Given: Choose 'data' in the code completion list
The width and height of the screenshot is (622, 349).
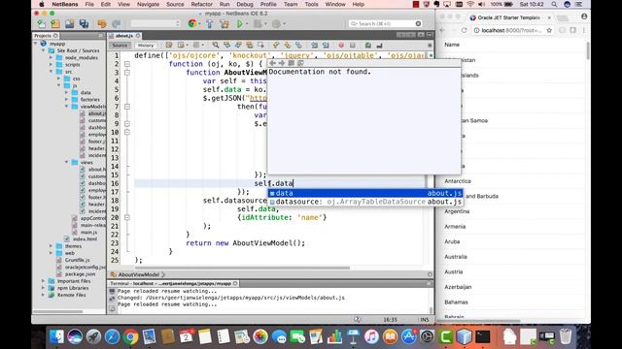Looking at the screenshot, I should (365, 193).
